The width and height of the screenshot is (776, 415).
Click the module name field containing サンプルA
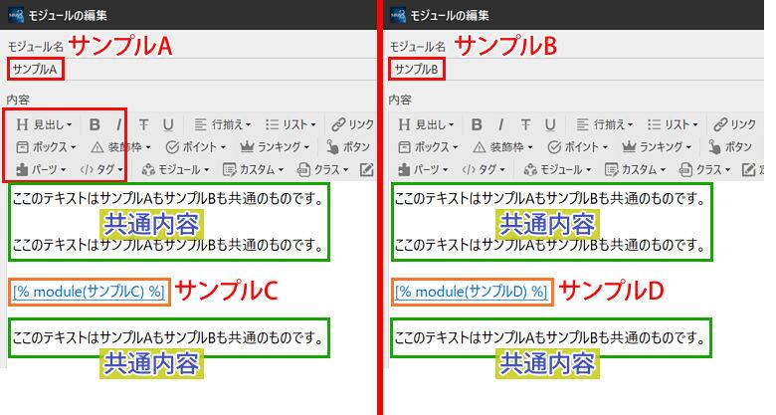click(36, 69)
